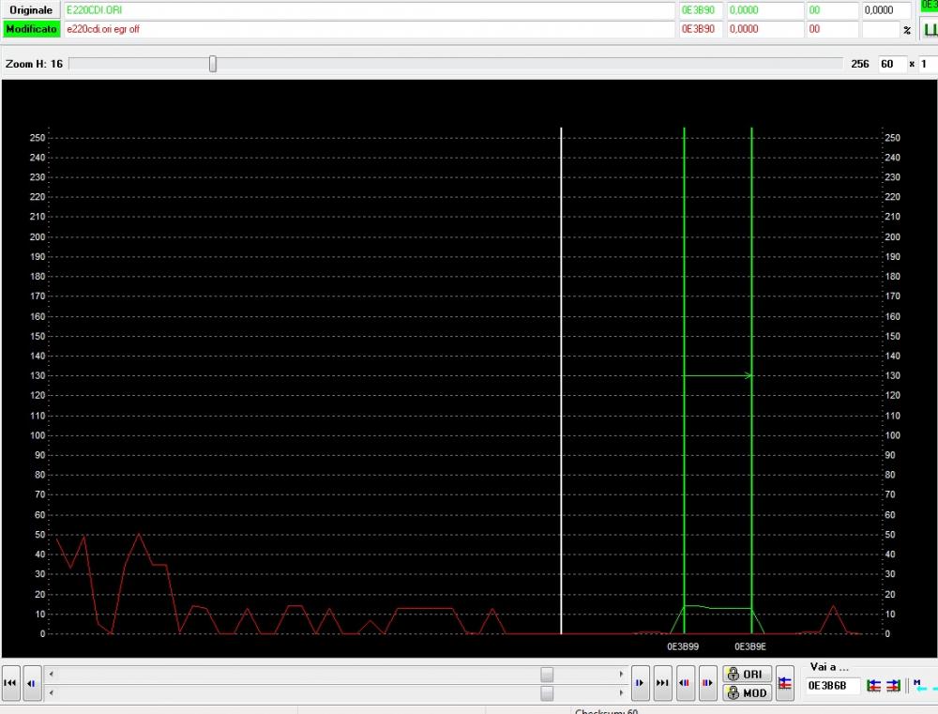Move the Zoom H slider thumb
The image size is (938, 714).
point(213,64)
